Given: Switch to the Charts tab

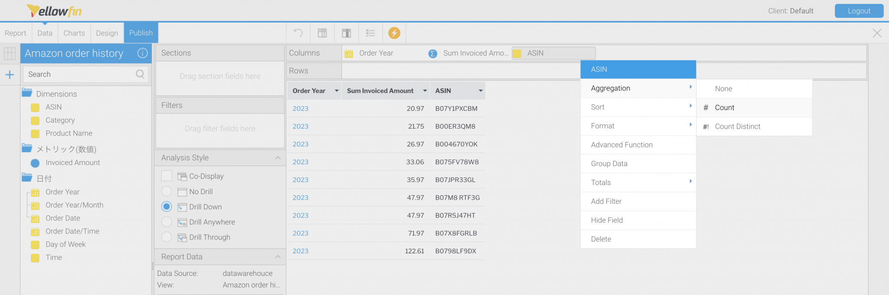Looking at the screenshot, I should [x=74, y=33].
